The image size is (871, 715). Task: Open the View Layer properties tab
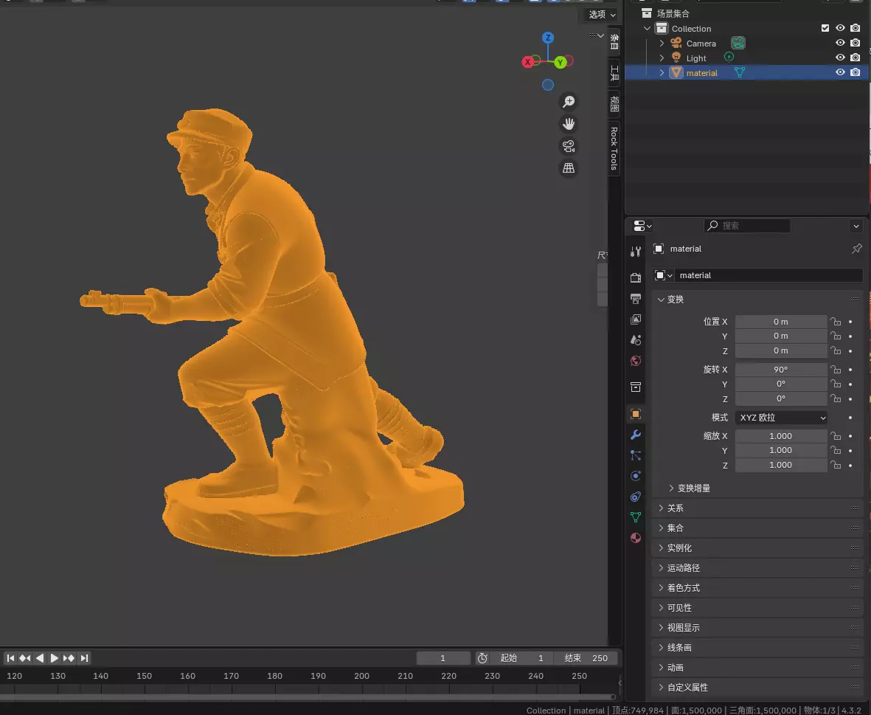pyautogui.click(x=636, y=319)
